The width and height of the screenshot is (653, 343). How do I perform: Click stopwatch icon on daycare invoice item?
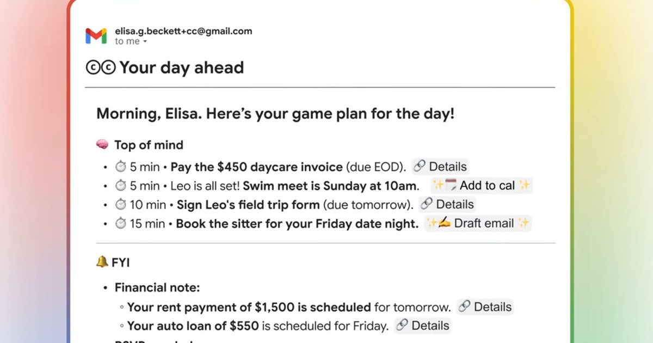coord(120,167)
